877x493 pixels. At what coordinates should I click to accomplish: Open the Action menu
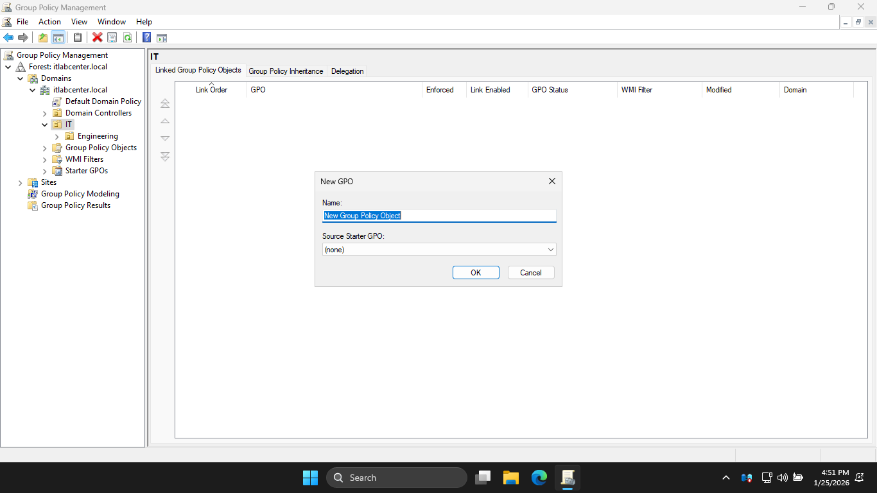point(49,22)
